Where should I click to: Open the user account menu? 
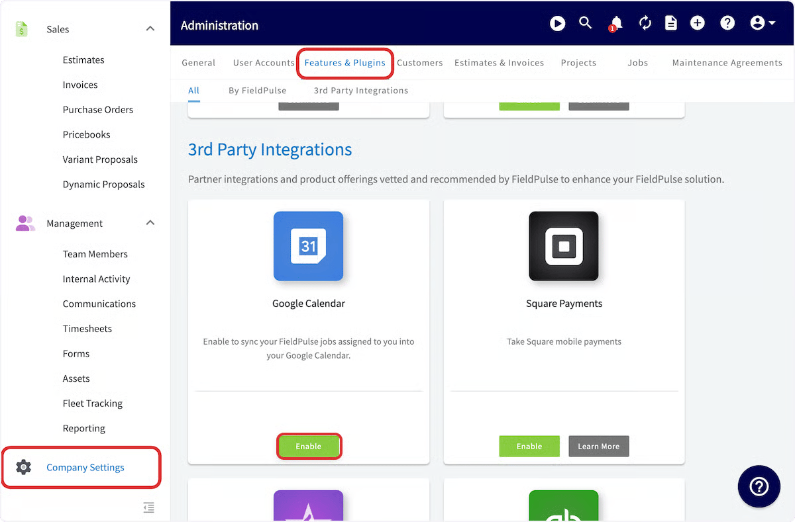click(x=763, y=23)
